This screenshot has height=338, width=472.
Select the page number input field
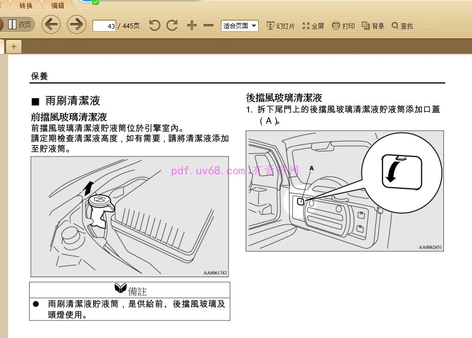104,26
